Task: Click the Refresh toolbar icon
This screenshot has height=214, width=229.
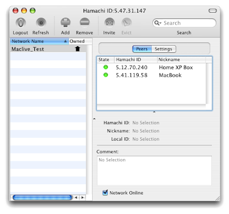Action: pos(41,23)
